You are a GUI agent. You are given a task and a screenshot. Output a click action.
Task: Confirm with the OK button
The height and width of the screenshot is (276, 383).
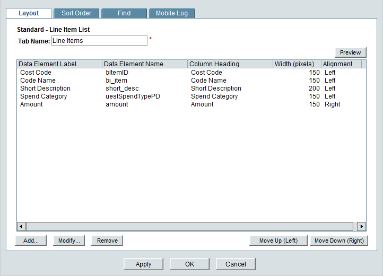(189, 264)
